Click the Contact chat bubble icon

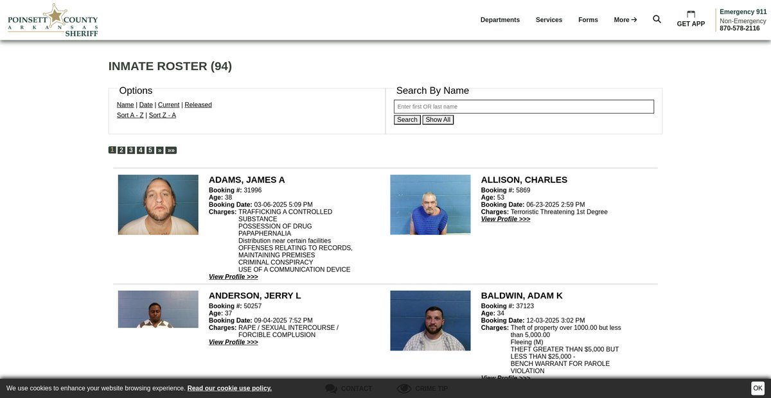pyautogui.click(x=332, y=388)
